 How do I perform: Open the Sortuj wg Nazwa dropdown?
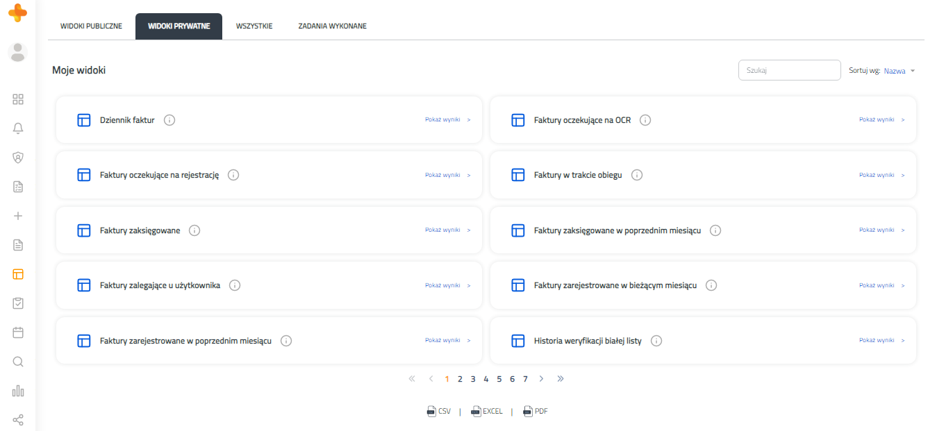[900, 71]
